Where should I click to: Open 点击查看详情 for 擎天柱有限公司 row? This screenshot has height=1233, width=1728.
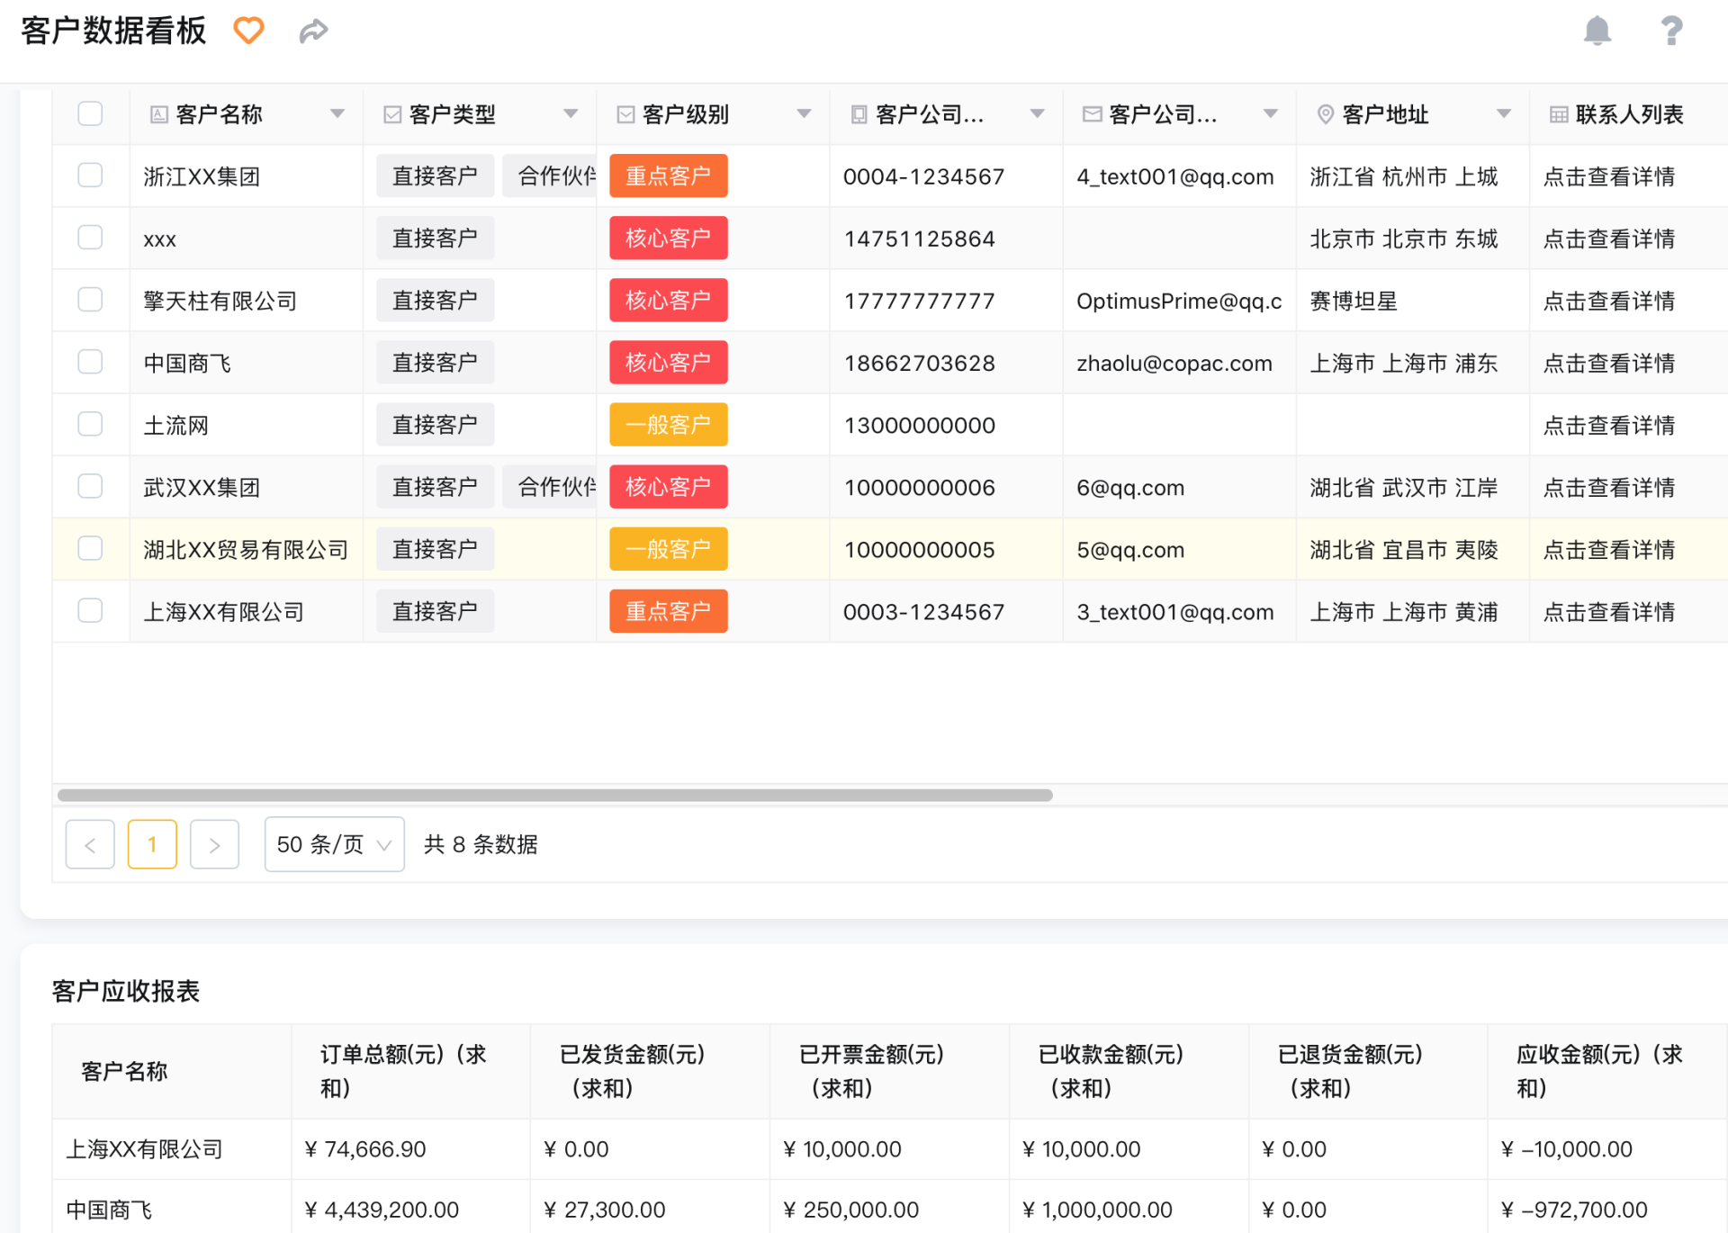click(1608, 301)
